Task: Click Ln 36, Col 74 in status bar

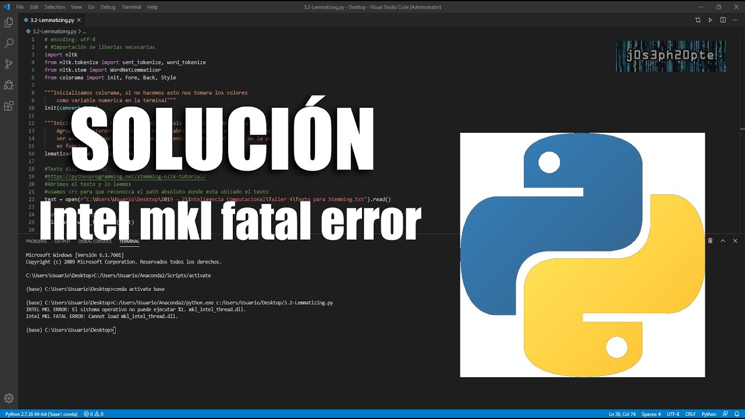Action: click(622, 414)
